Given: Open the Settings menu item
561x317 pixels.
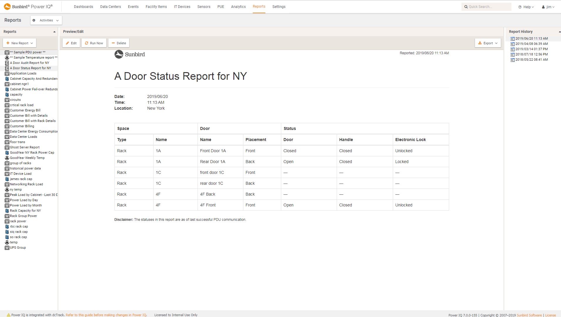Looking at the screenshot, I should pos(278,6).
